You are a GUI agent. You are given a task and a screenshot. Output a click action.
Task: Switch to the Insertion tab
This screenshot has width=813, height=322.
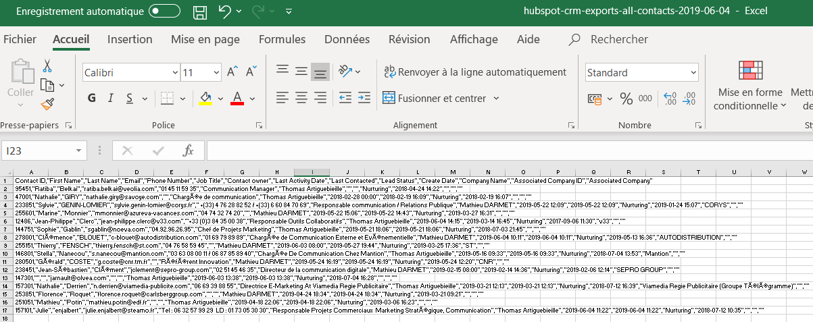point(130,40)
